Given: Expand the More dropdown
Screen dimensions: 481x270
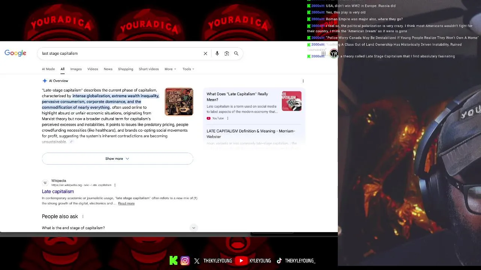Looking at the screenshot, I should coord(170,69).
